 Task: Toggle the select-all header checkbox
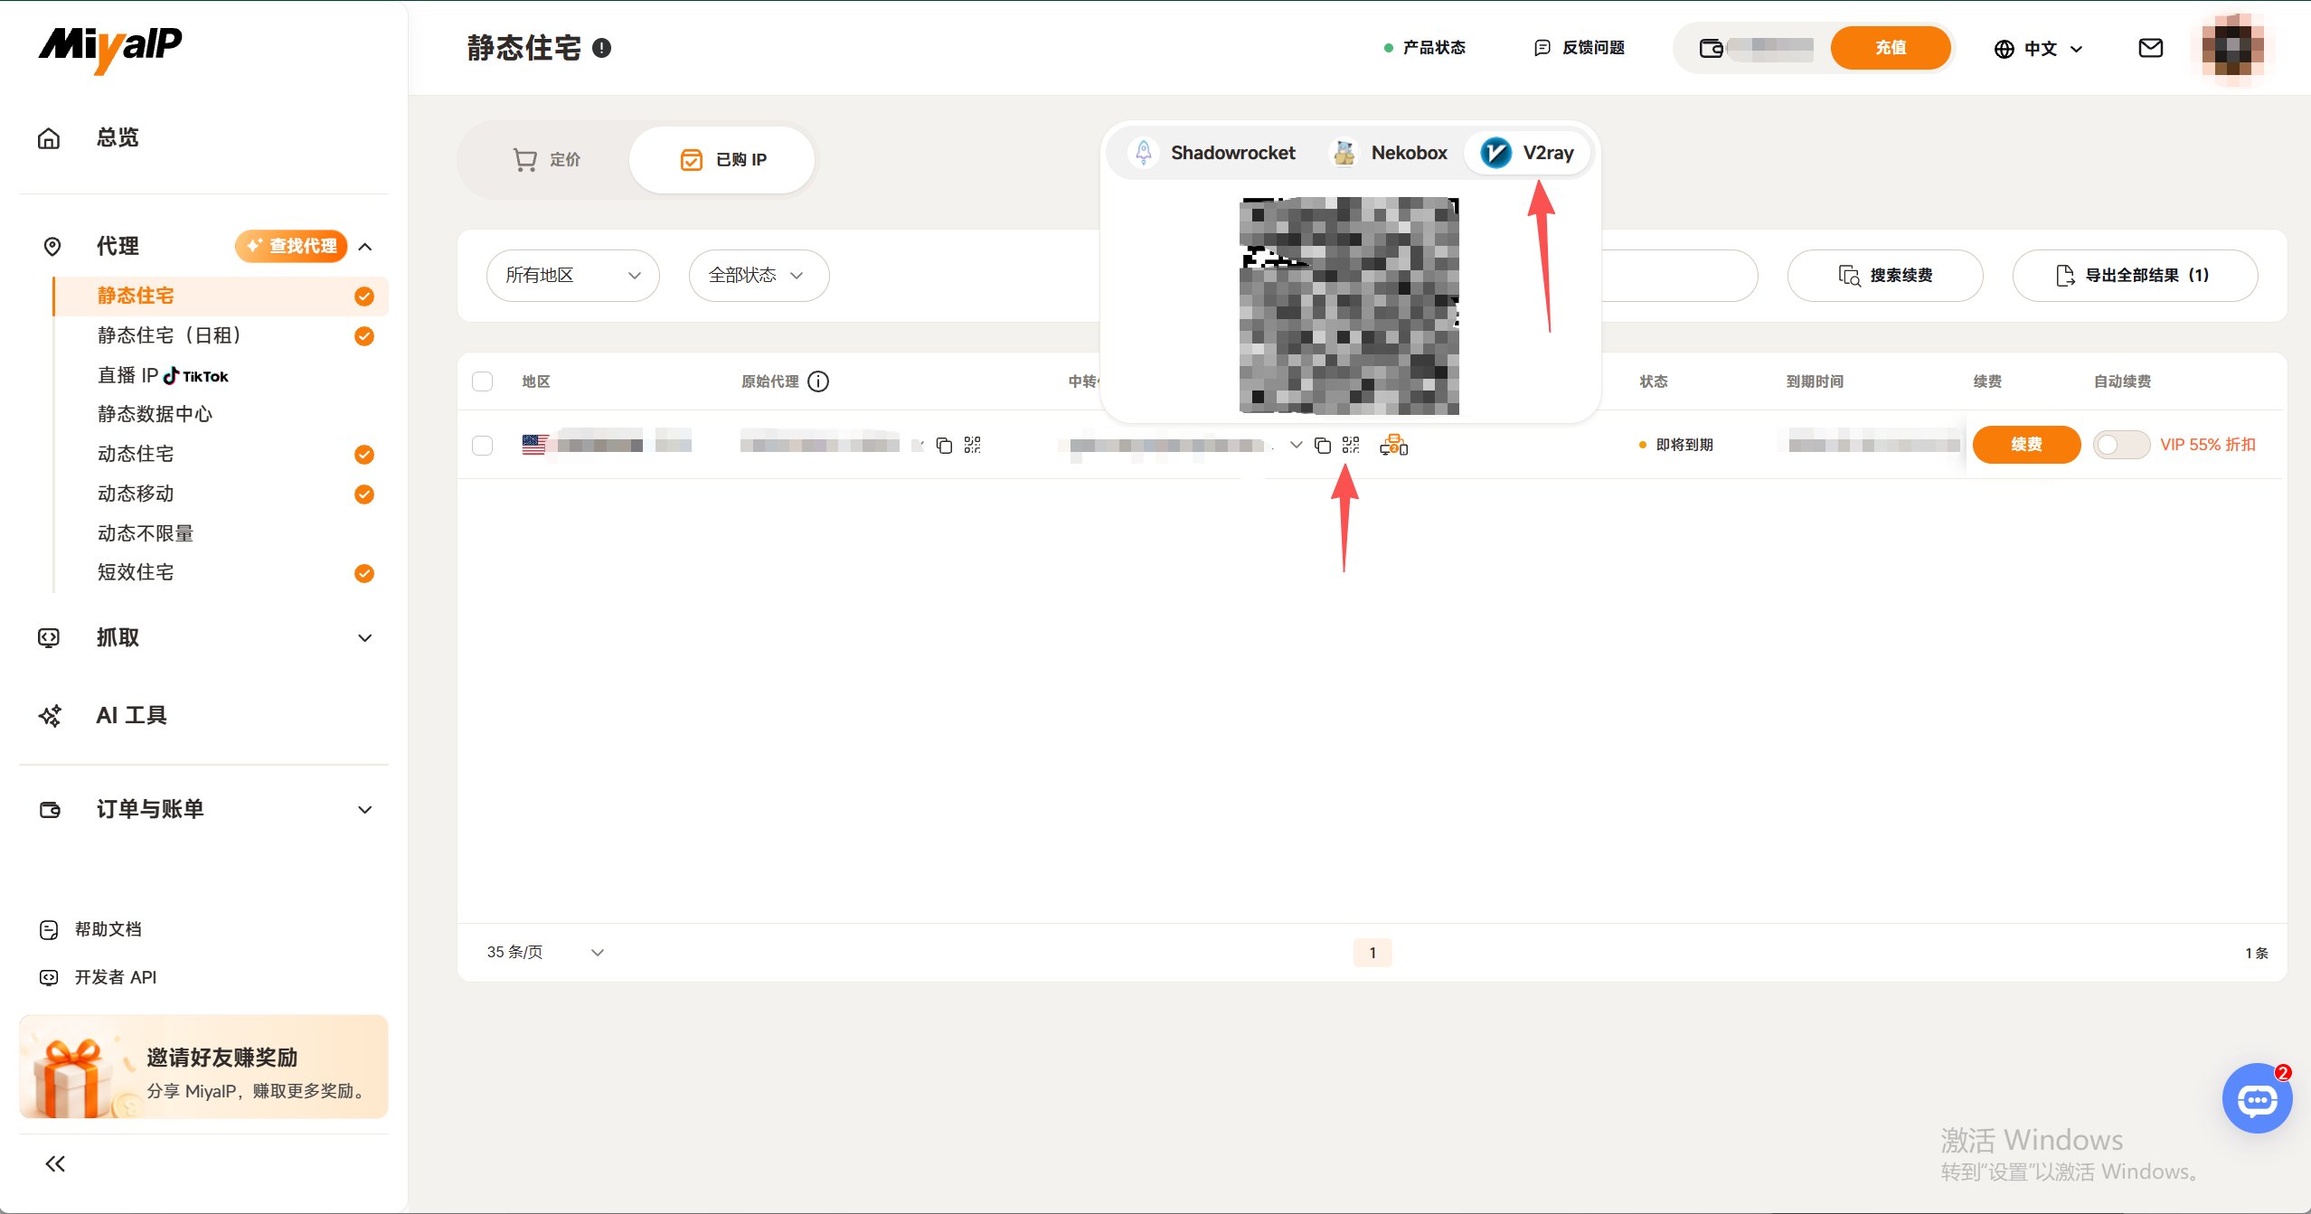[x=483, y=381]
